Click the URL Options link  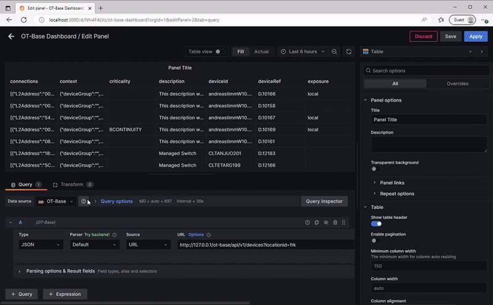(x=196, y=235)
